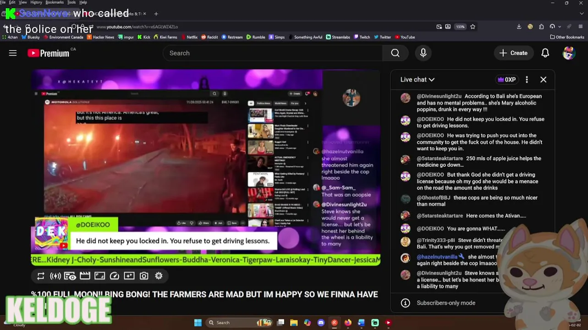Open live chat three-dot options menu

[x=527, y=80]
